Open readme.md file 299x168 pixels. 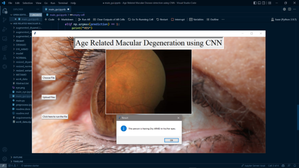(22, 113)
